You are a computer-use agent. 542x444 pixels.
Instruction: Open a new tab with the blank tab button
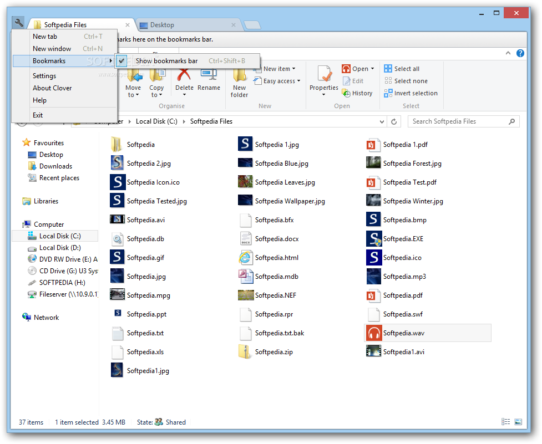click(x=252, y=25)
